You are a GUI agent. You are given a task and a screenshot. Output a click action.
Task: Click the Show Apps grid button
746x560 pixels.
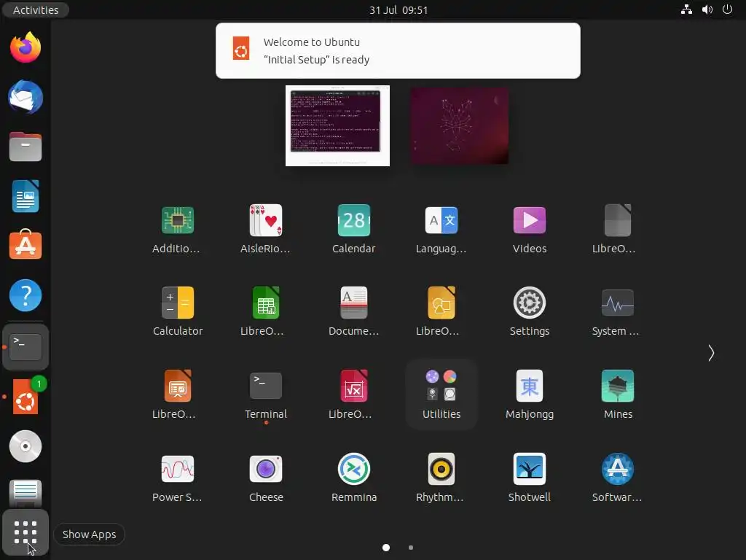point(25,532)
